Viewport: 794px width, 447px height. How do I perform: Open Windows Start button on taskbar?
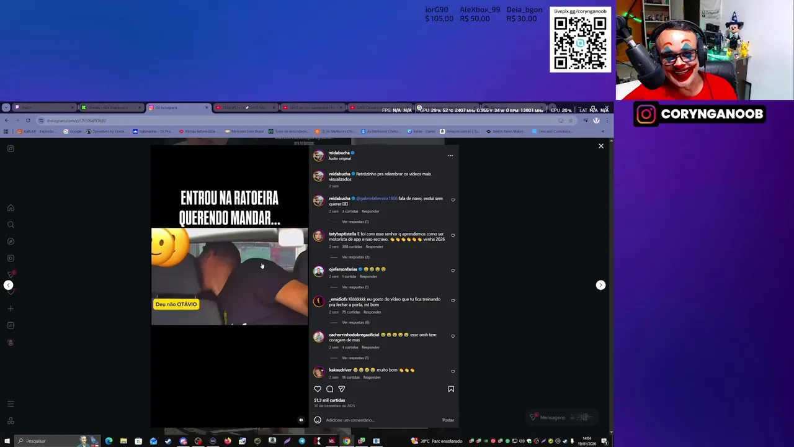click(6, 441)
